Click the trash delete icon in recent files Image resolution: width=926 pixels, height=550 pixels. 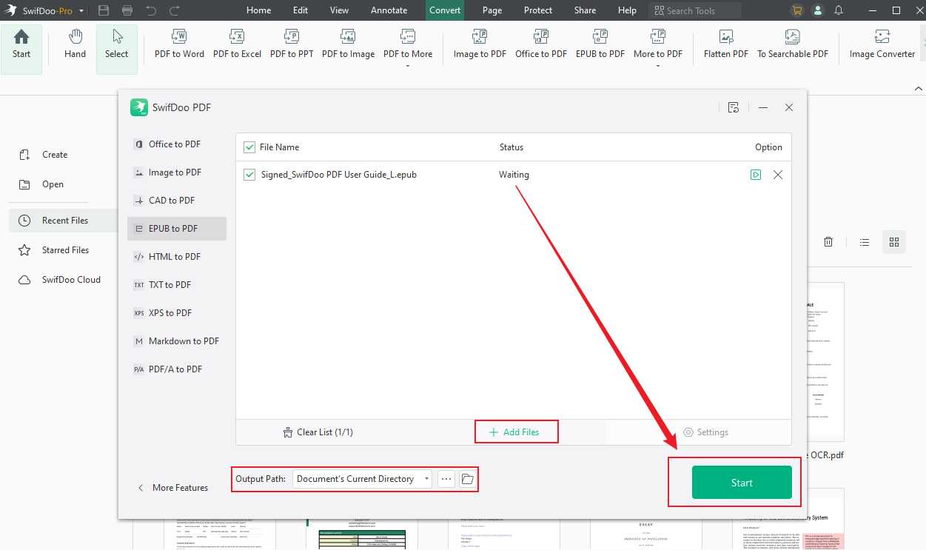pyautogui.click(x=828, y=242)
